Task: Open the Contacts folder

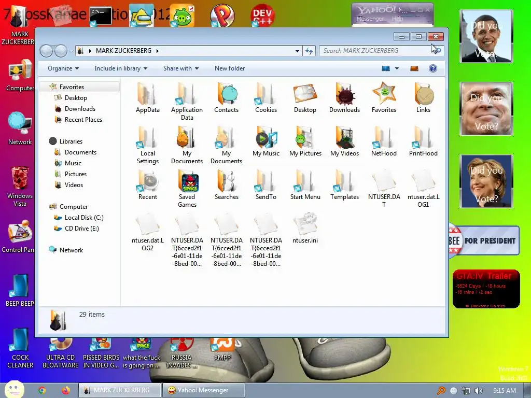Action: coord(226,98)
